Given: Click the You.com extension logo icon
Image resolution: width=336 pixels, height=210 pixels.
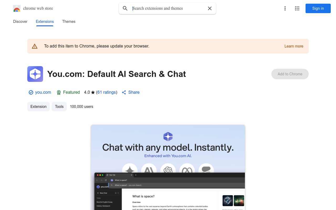Looking at the screenshot, I should 35,74.
